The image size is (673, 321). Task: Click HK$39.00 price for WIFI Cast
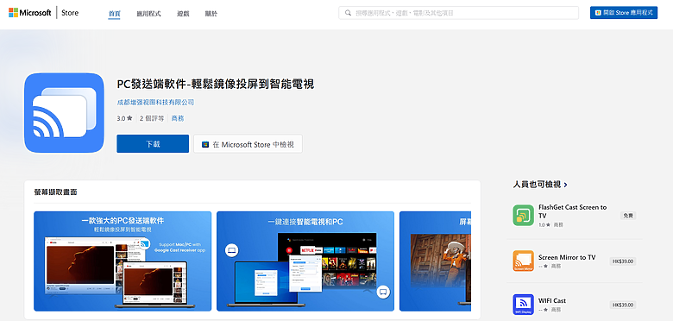tap(623, 305)
